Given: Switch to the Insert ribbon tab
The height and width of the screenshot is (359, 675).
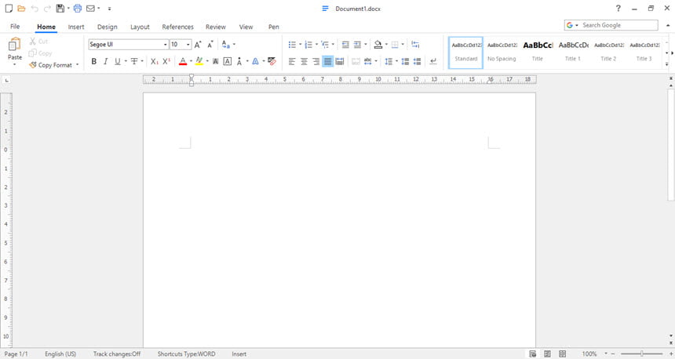Looking at the screenshot, I should [x=76, y=27].
